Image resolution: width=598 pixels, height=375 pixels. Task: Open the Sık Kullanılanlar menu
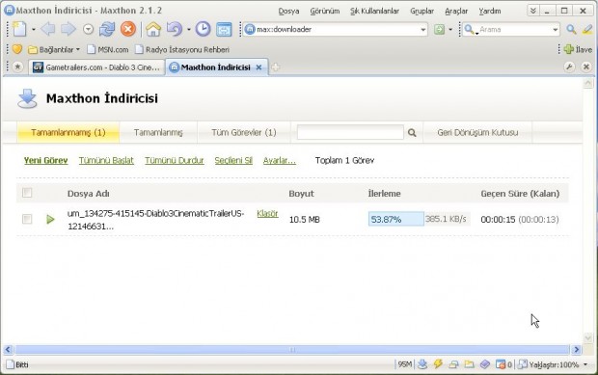[375, 11]
